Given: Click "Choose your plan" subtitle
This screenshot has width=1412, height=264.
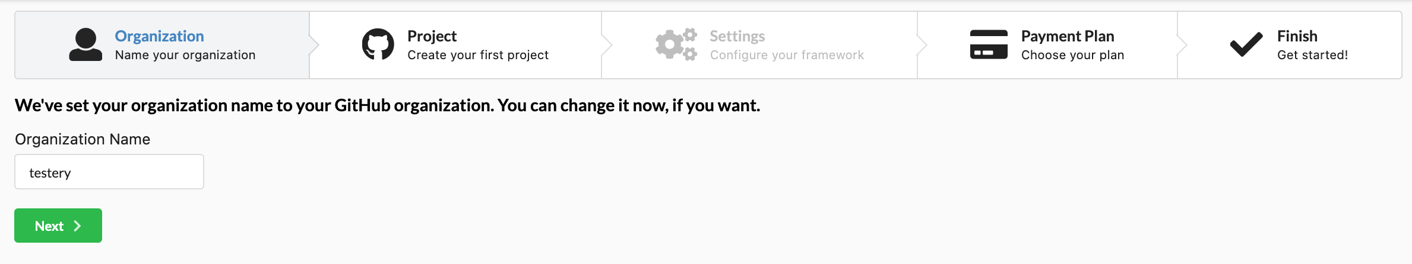Looking at the screenshot, I should (x=1072, y=55).
